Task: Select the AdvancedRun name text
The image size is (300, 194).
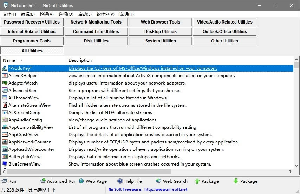Action: [x=22, y=91]
